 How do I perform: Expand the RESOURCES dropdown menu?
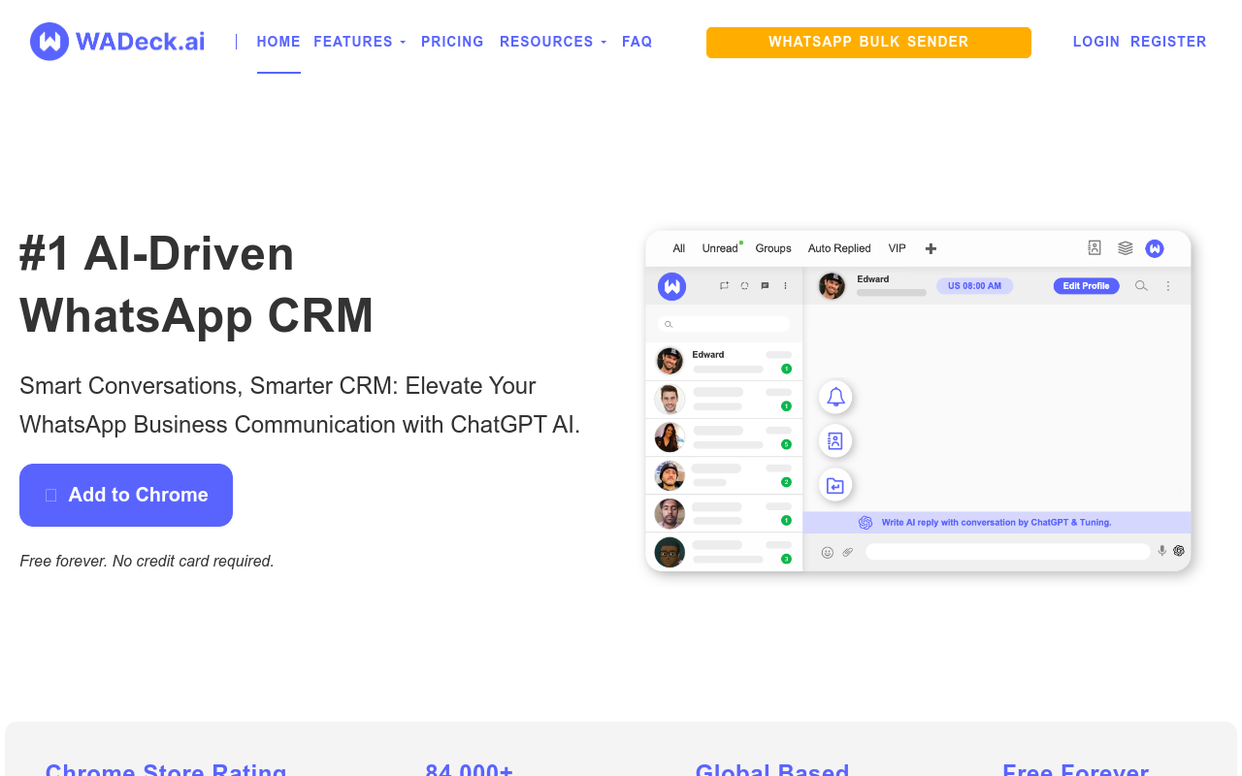tap(553, 42)
